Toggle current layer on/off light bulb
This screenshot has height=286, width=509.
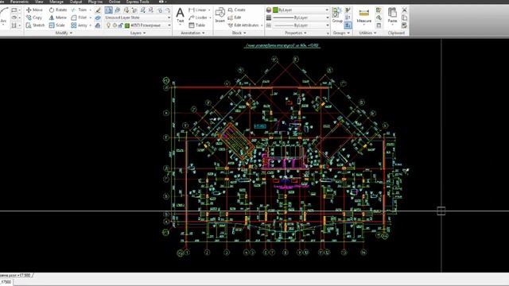tap(109, 25)
